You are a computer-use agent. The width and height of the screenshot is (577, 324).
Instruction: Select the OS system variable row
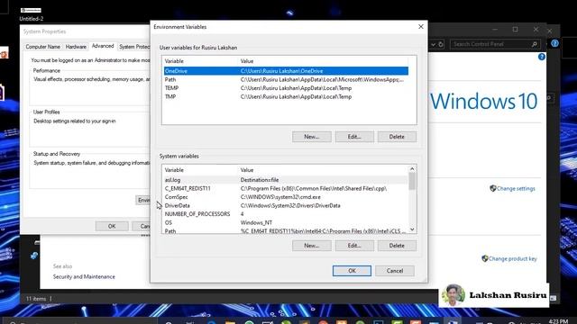point(286,222)
